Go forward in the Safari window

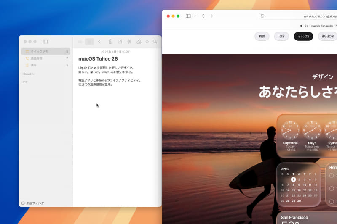point(212,16)
